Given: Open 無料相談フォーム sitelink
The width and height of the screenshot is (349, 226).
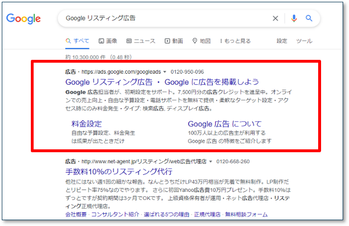Looking at the screenshot, I should (x=247, y=214).
